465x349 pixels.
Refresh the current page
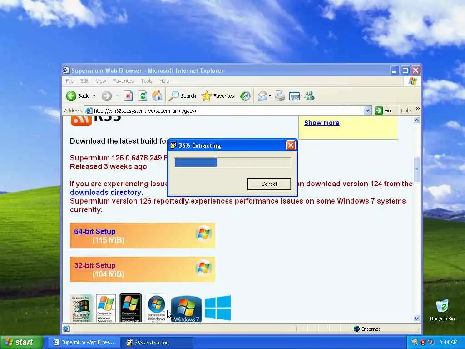click(143, 96)
